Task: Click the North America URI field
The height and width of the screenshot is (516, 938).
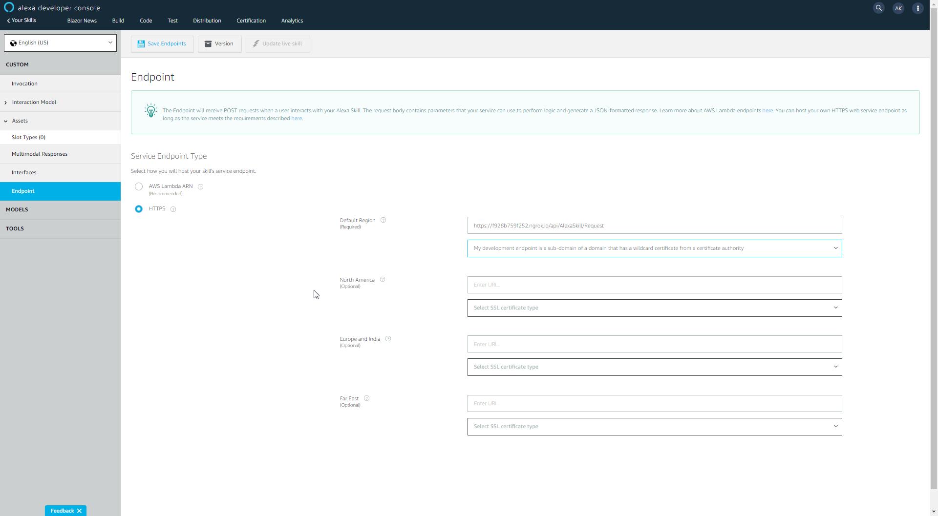Action: (x=654, y=285)
